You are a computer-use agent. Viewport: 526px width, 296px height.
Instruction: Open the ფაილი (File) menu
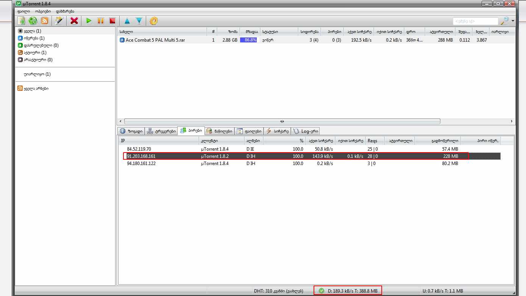pyautogui.click(x=23, y=11)
